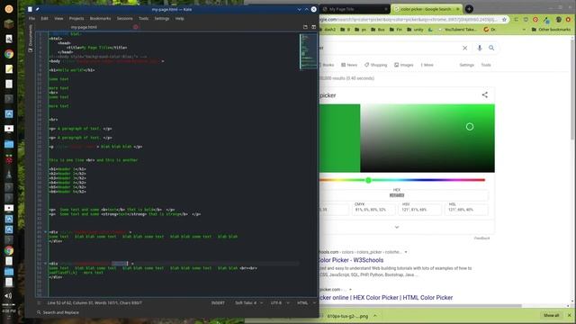Open W3Schools result options arrow
This screenshot has width=576, height=324.
pyautogui.click(x=406, y=252)
